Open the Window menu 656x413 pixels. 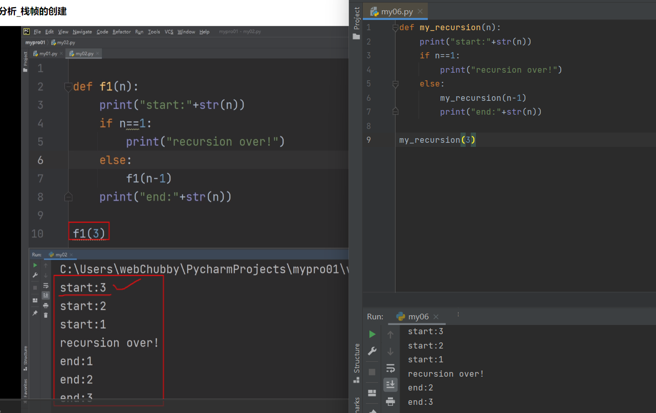[x=186, y=32]
